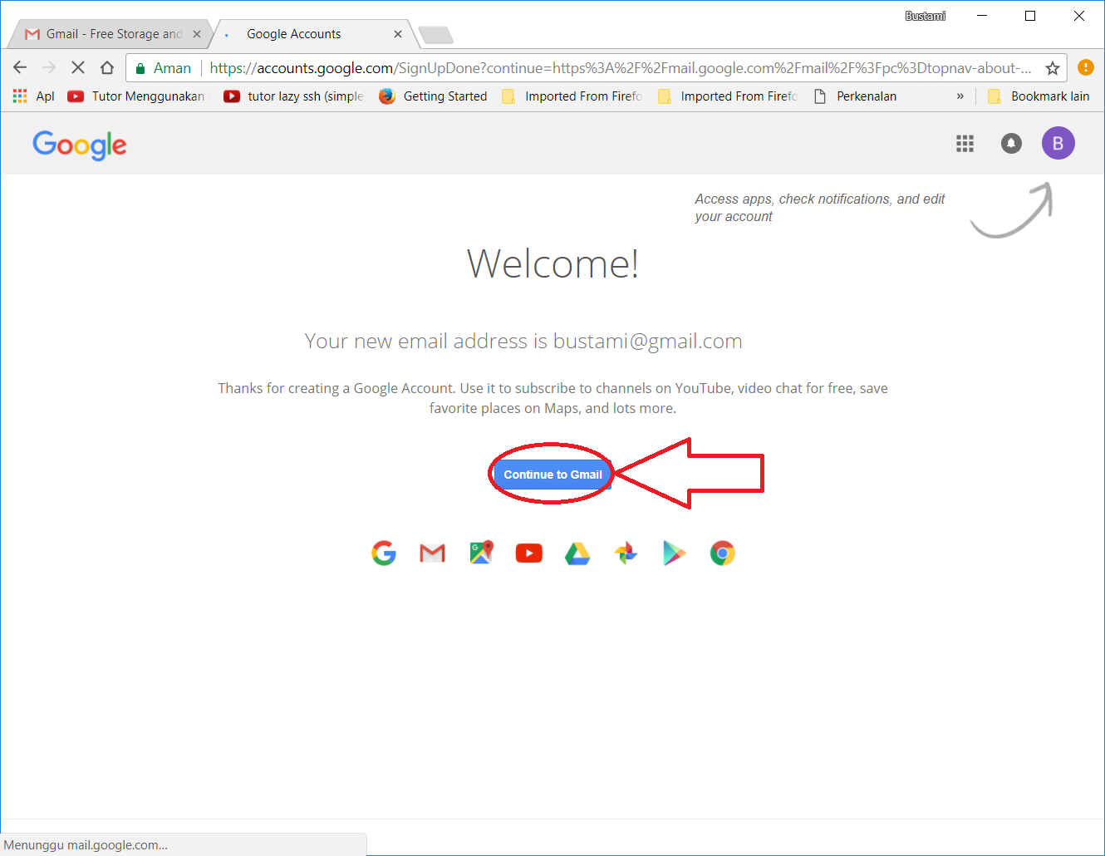The image size is (1105, 856).
Task: Go back to the previous page
Action: coord(20,68)
